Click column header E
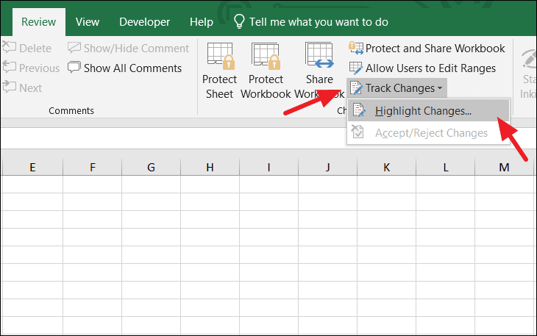This screenshot has height=336, width=537. [x=32, y=168]
